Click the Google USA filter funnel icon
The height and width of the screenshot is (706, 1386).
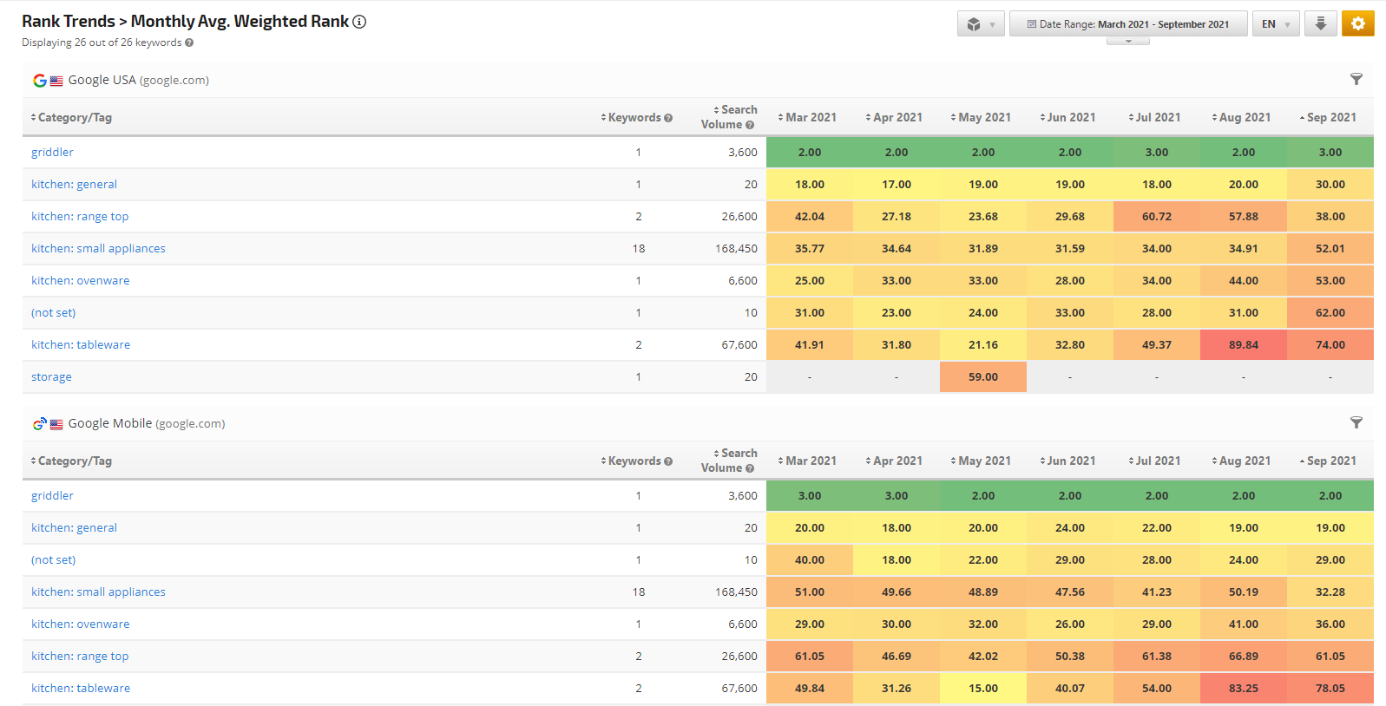1356,80
